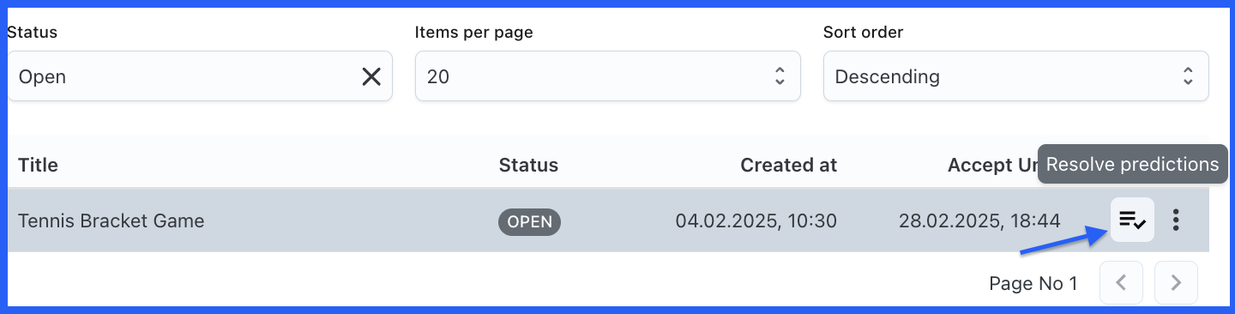Image resolution: width=1235 pixels, height=314 pixels.
Task: Clear the Status filter with the X
Action: (x=371, y=76)
